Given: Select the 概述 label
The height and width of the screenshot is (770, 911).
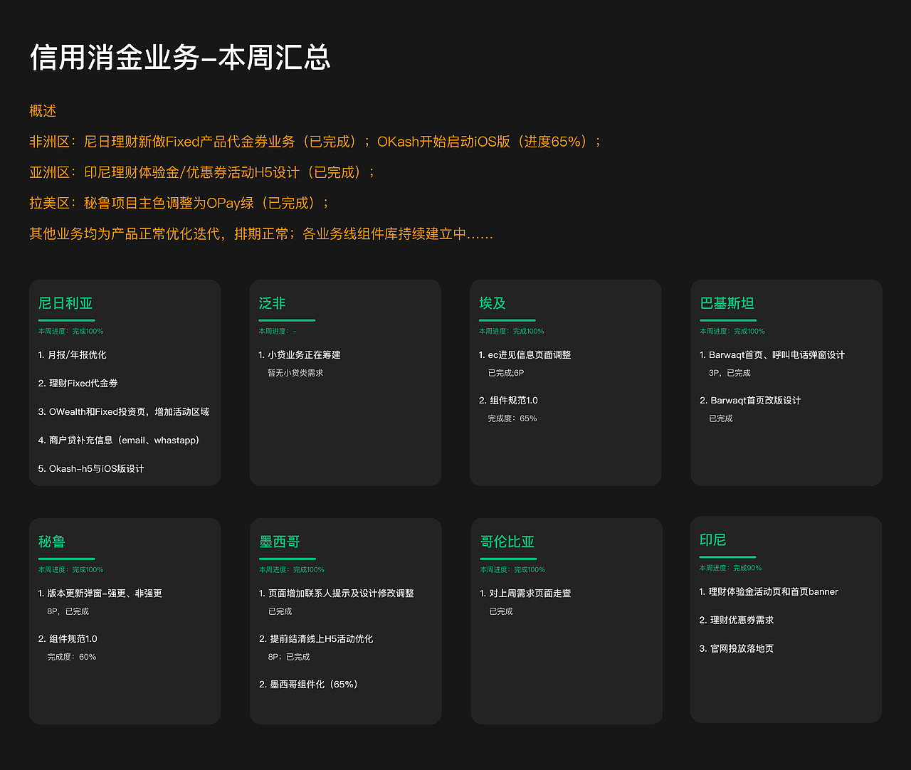Looking at the screenshot, I should (42, 111).
